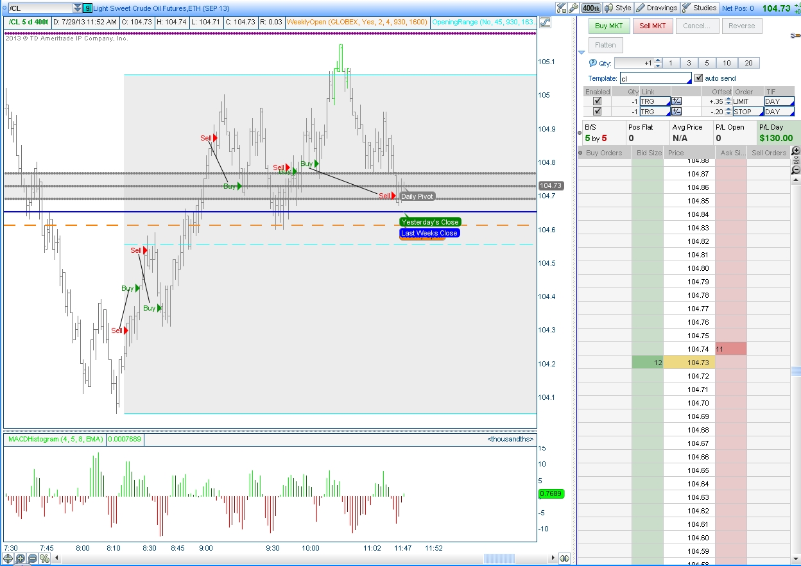Viewport: 801px width, 566px height.
Task: Open the Style menu
Action: [x=618, y=8]
